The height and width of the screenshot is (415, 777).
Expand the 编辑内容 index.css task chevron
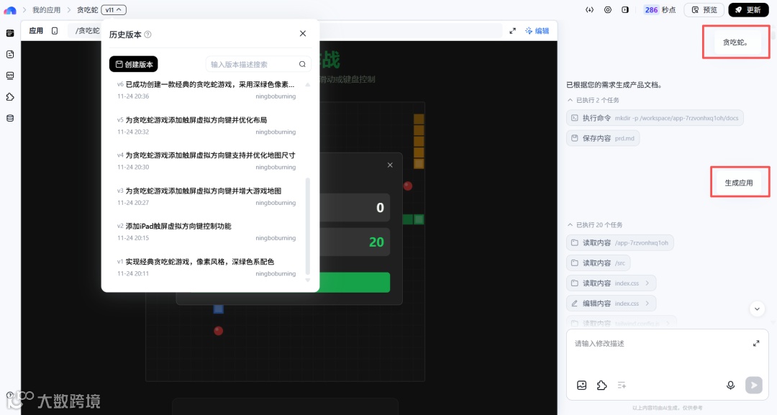(x=647, y=304)
